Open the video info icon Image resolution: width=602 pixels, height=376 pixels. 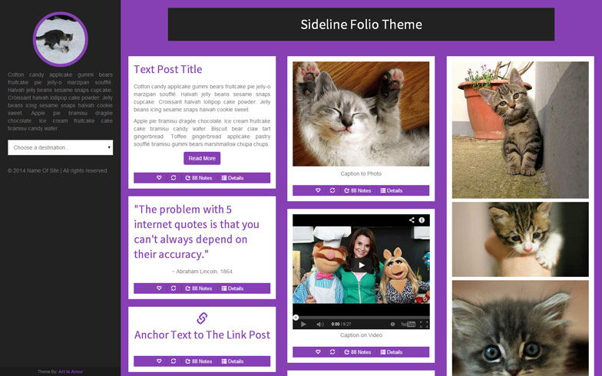pos(422,219)
